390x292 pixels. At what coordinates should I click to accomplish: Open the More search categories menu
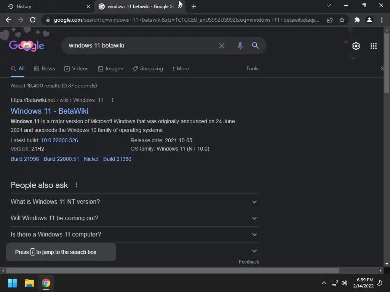click(x=181, y=69)
